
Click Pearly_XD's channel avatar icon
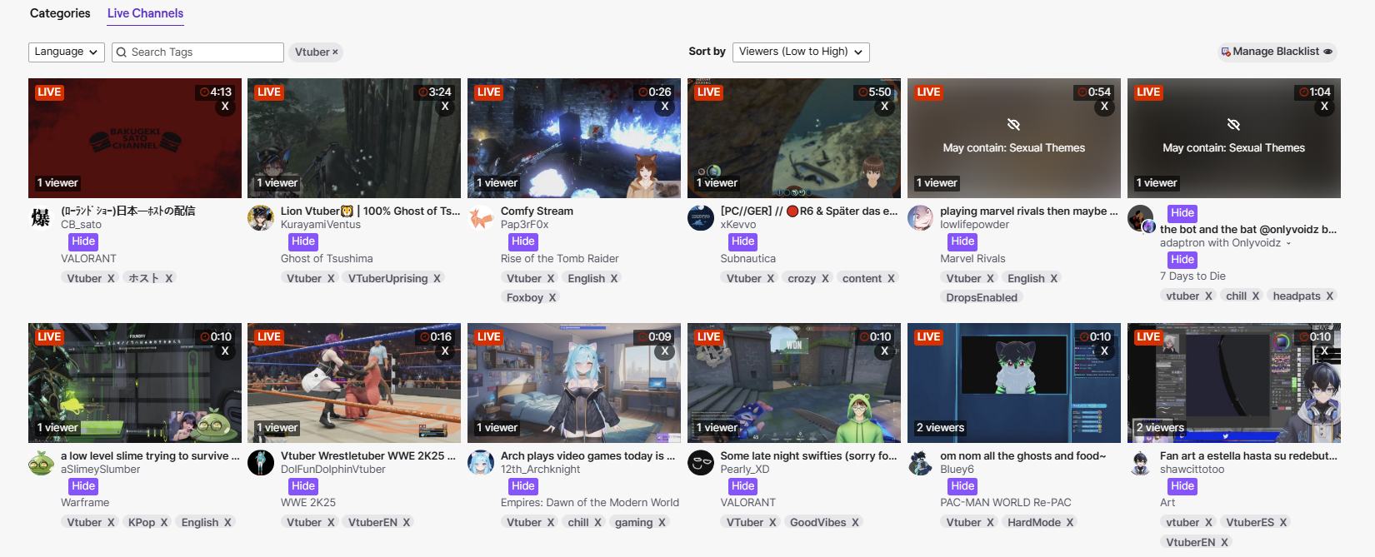(x=701, y=463)
